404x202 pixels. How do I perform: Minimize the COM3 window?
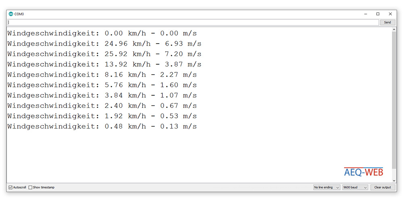click(x=365, y=14)
